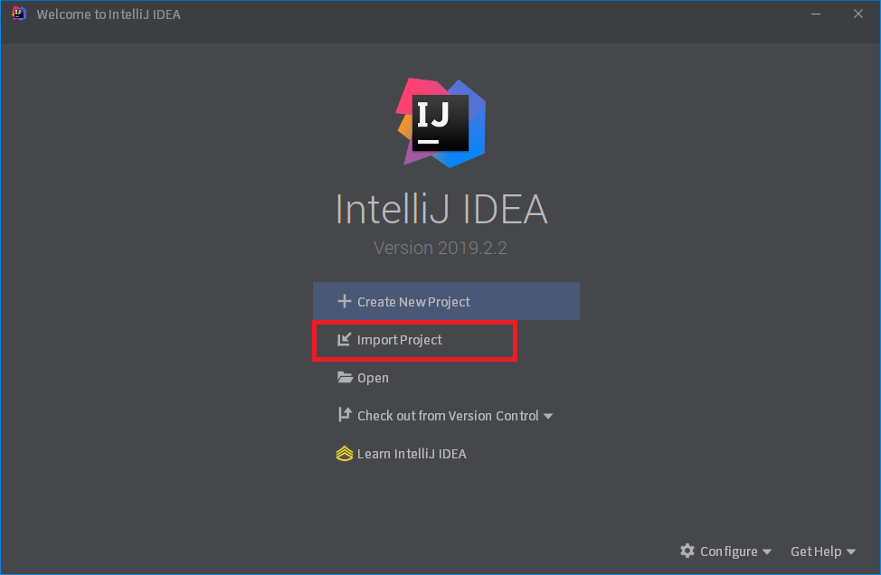Click the version control checkout icon

[344, 415]
